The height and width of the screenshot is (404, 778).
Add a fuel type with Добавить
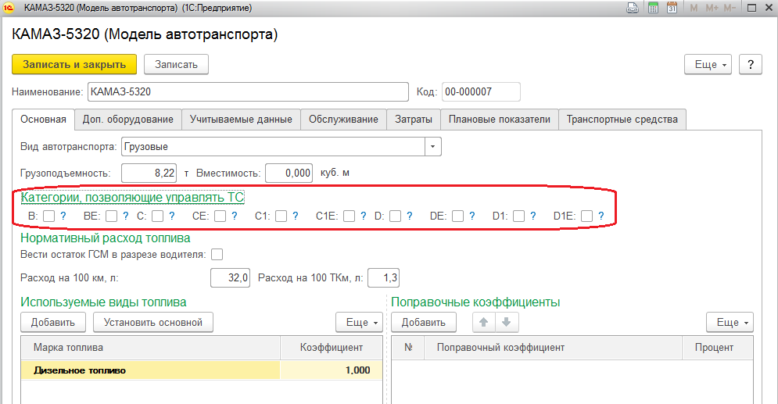pos(53,322)
